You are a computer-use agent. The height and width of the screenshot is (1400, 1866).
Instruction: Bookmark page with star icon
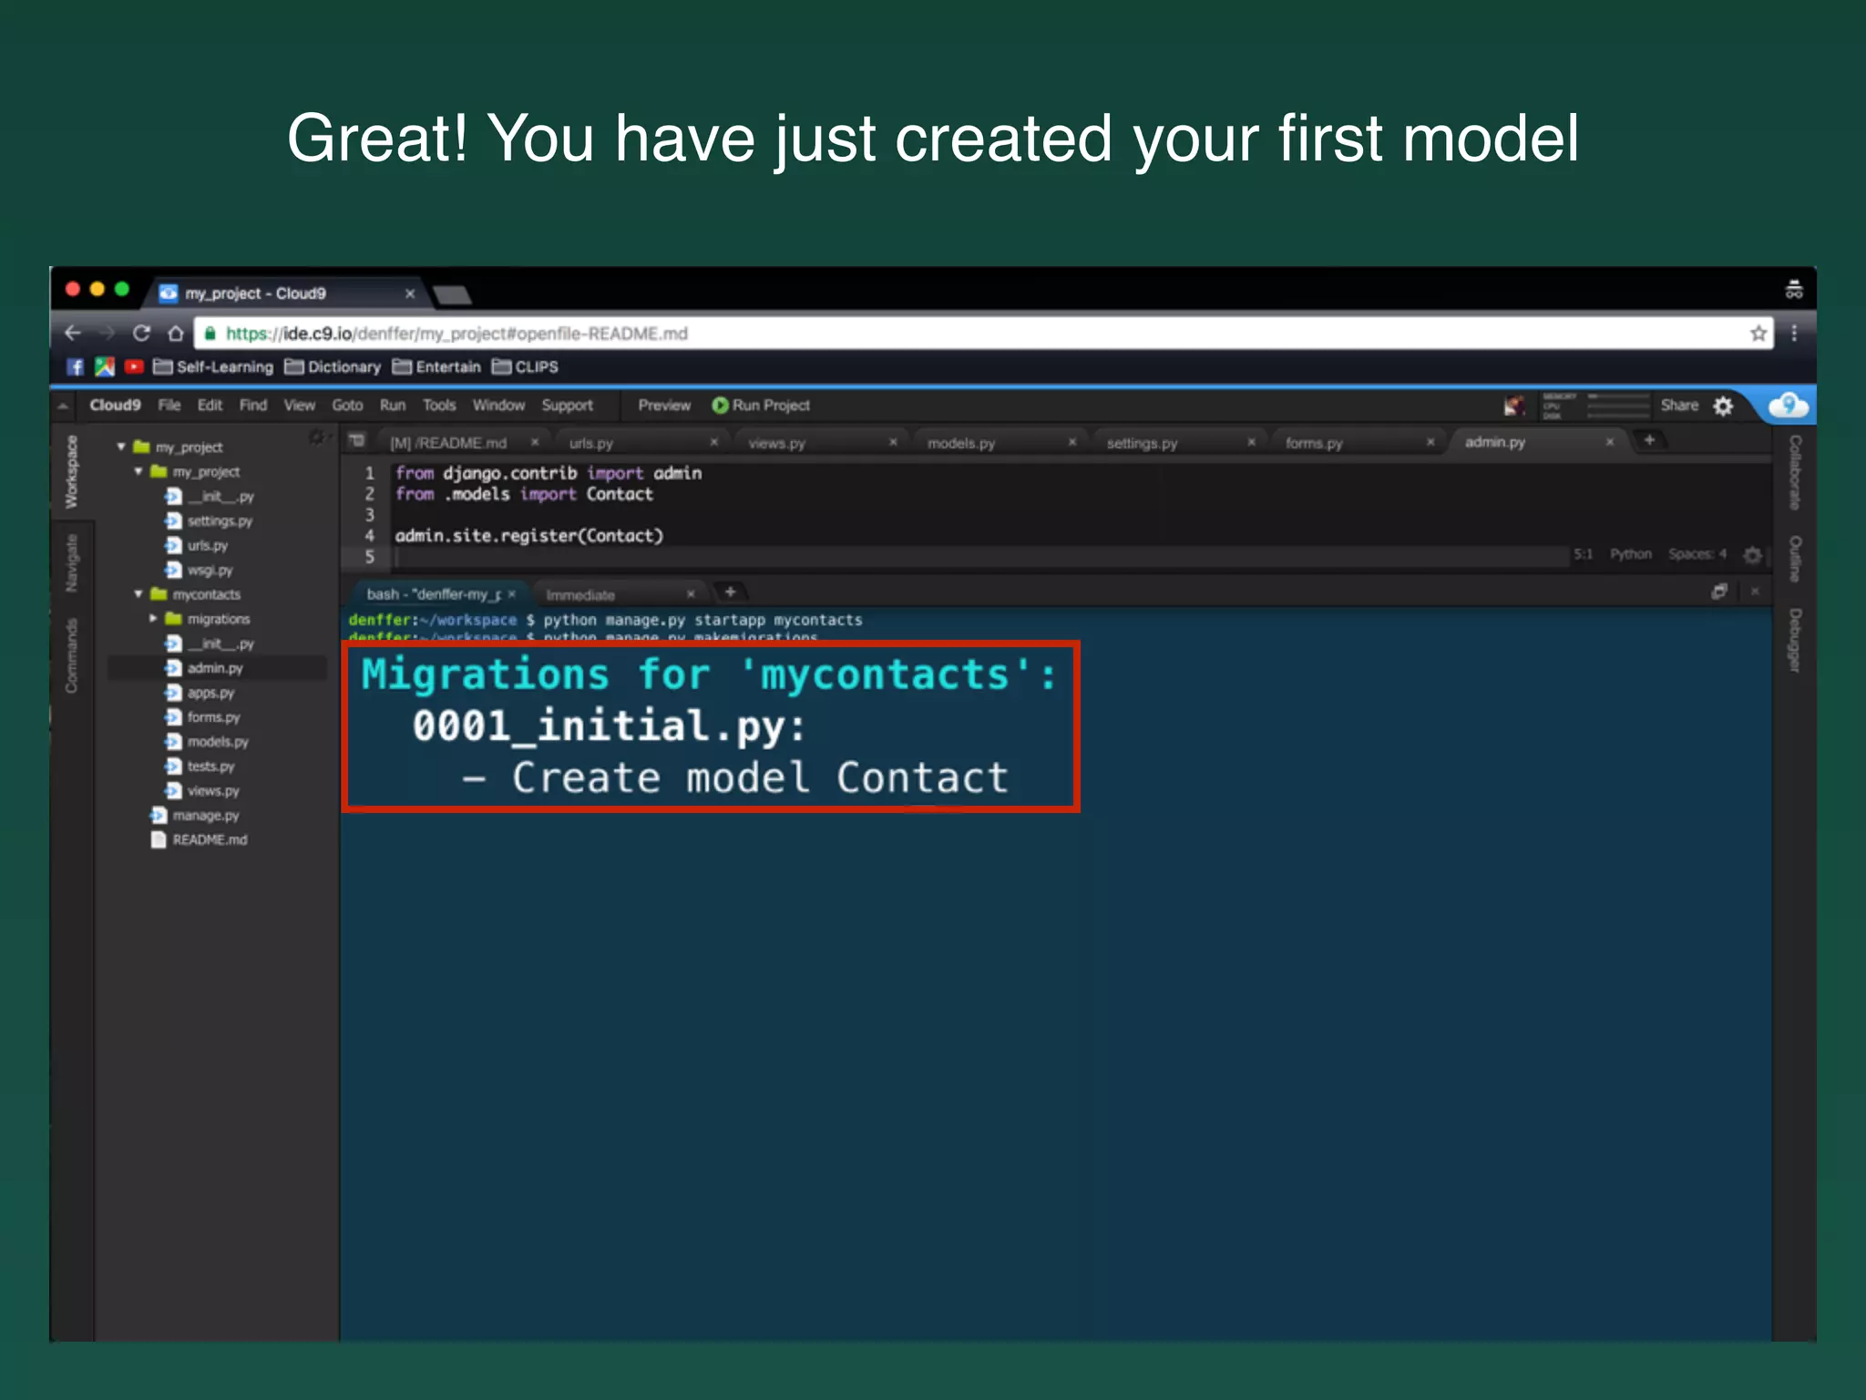point(1758,334)
